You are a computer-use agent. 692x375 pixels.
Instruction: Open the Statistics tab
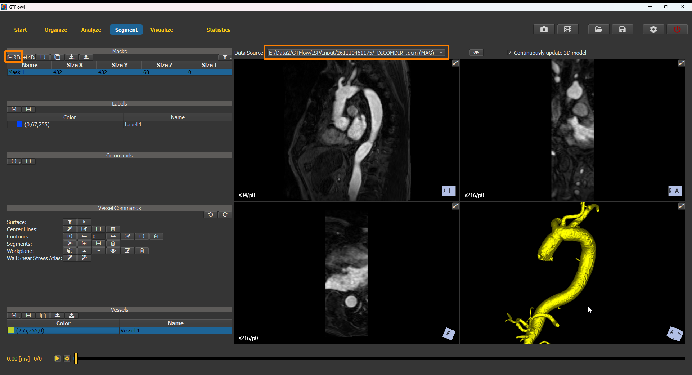[219, 30]
